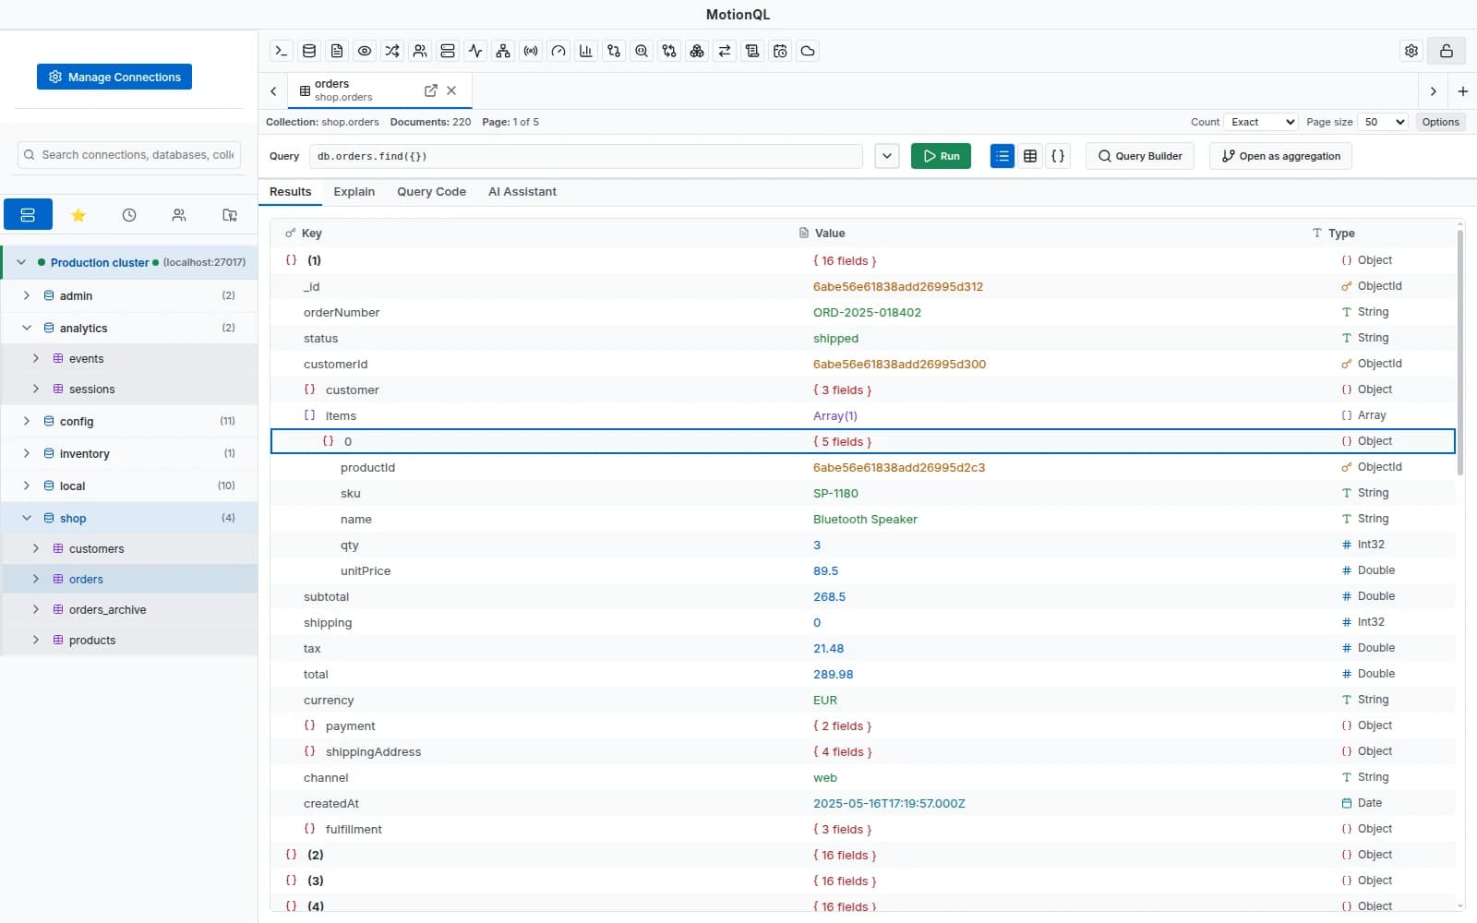
Task: Click the left-right transfer arrows icon
Action: tap(725, 51)
